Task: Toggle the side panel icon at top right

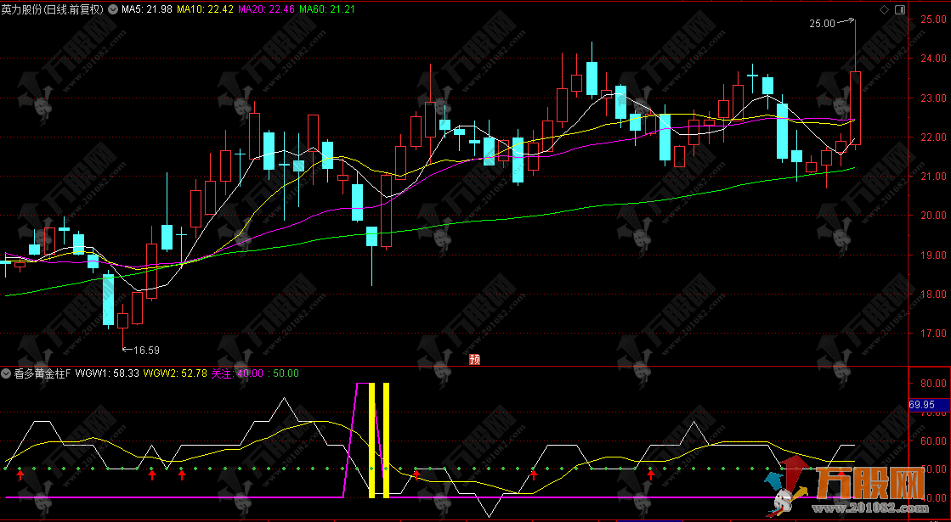Action: (x=899, y=9)
